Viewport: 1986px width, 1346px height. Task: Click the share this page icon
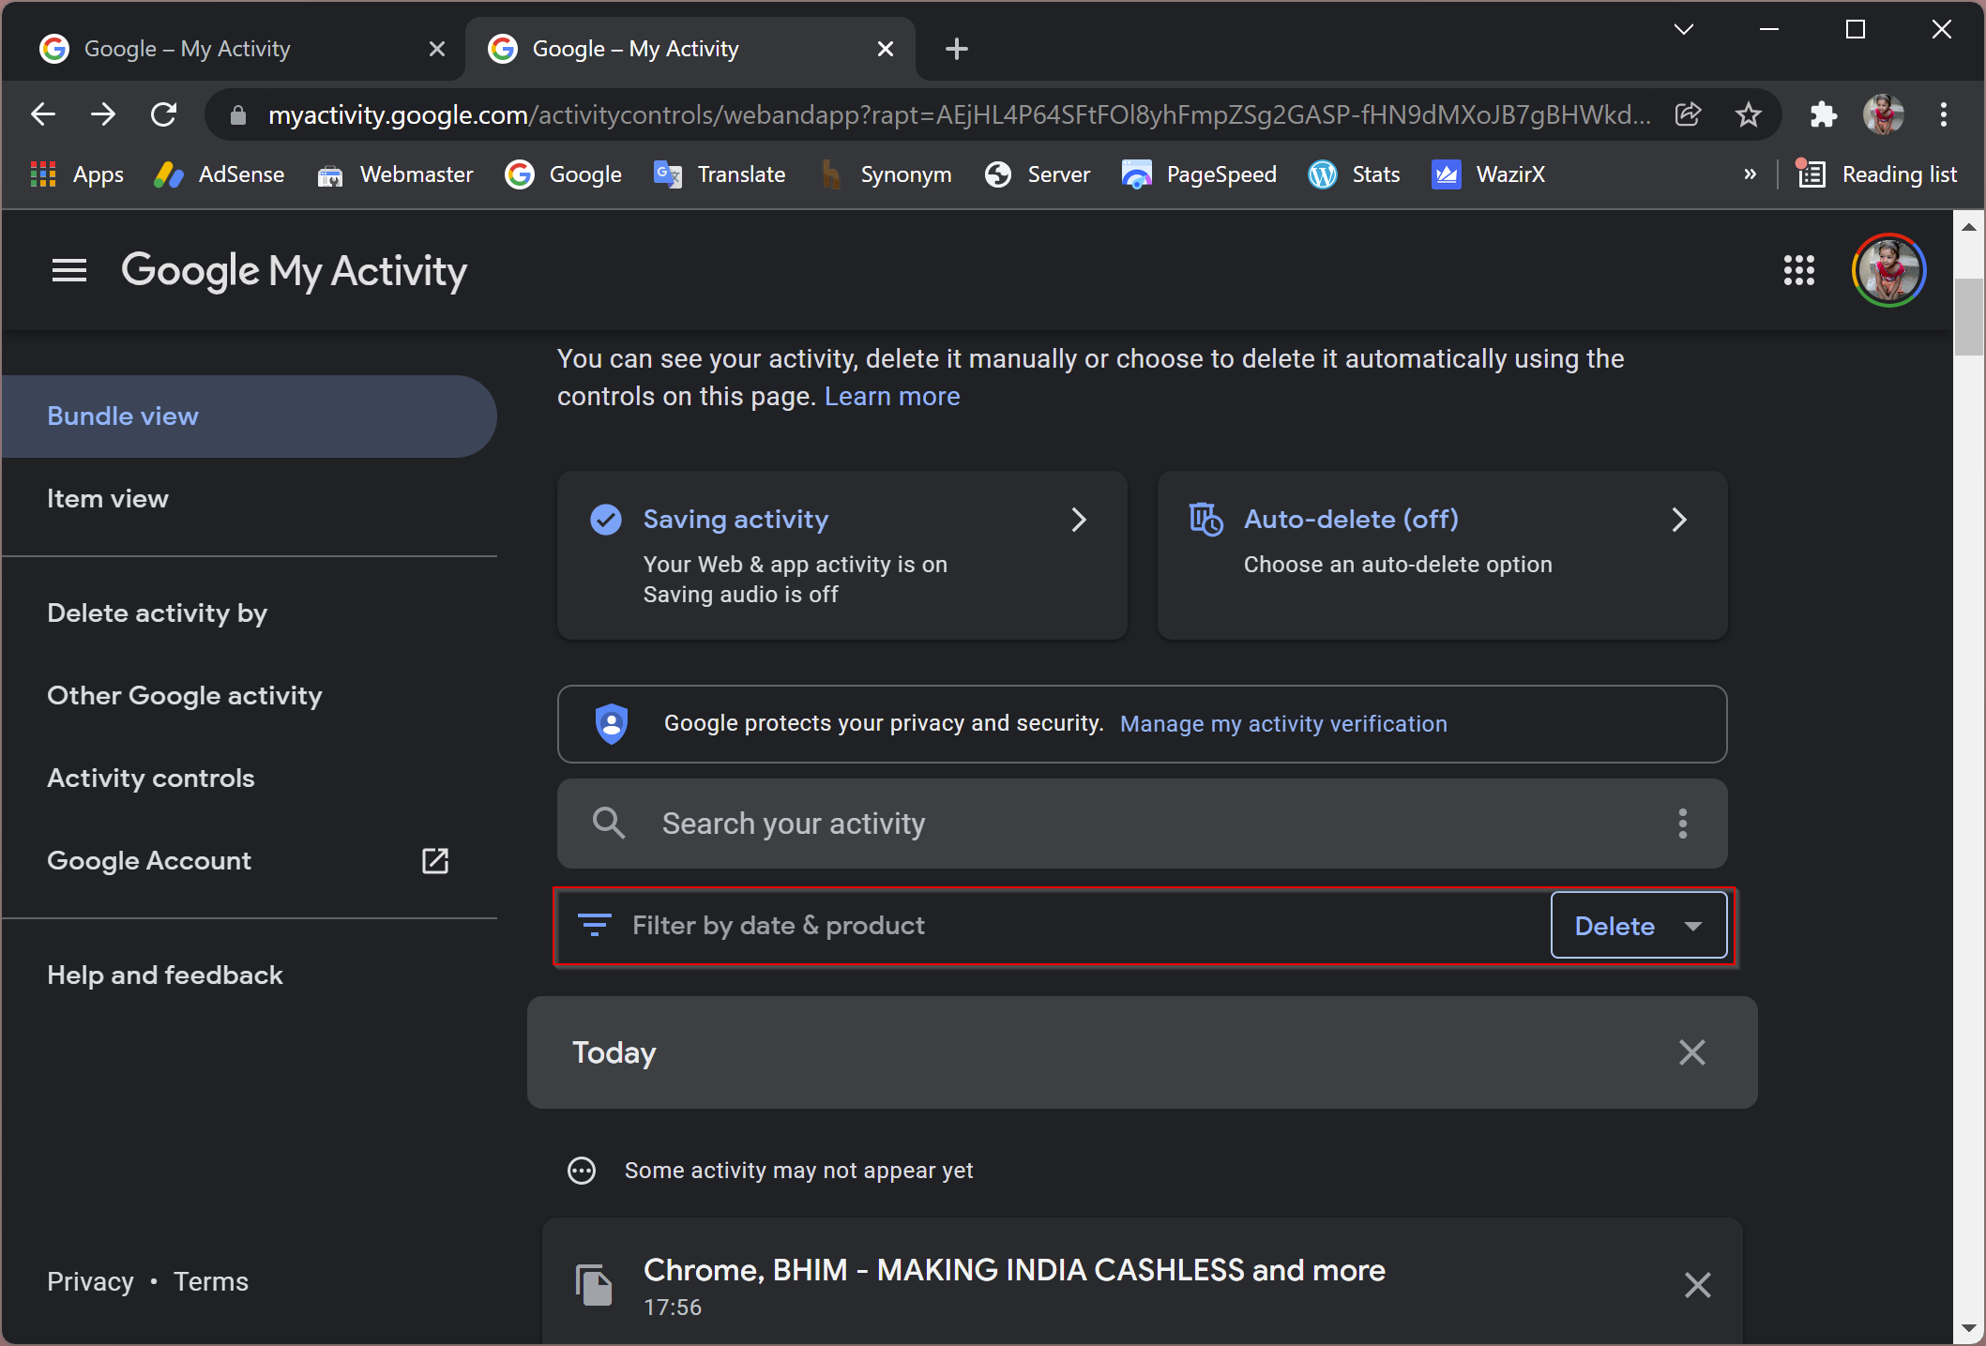(x=1688, y=114)
